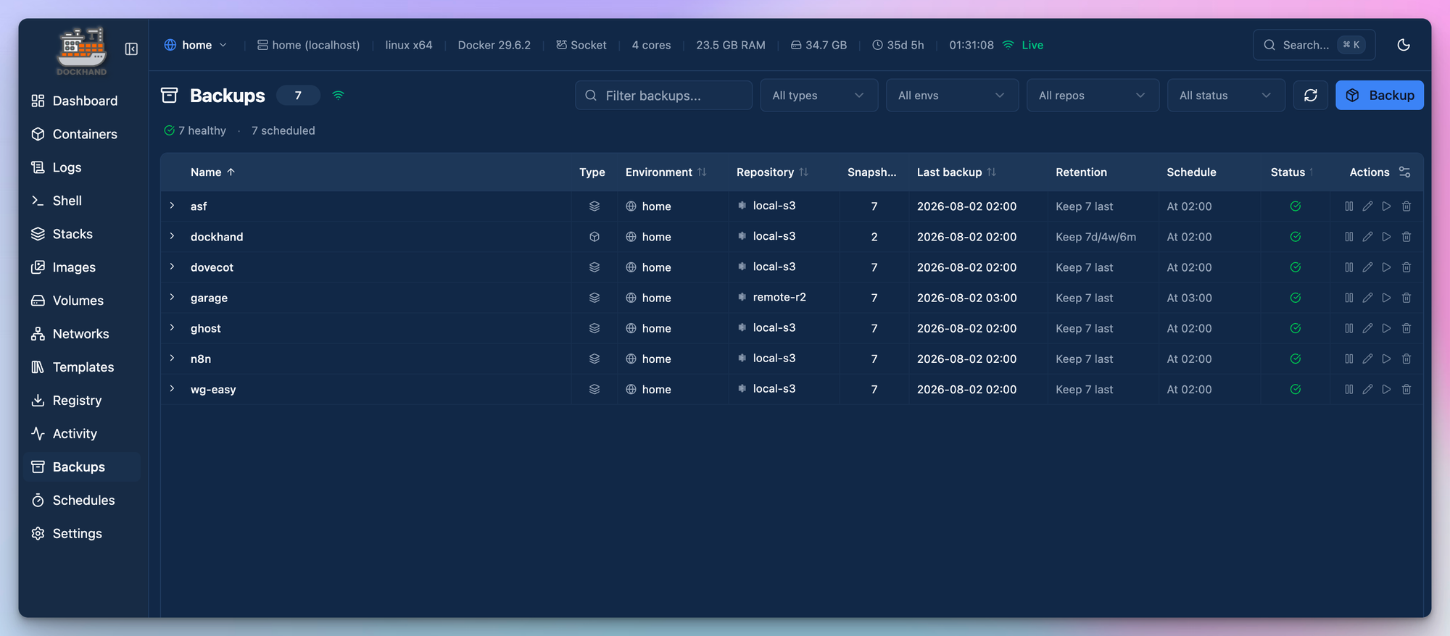This screenshot has width=1450, height=636.
Task: Click the Keep 7d/4w/6m retention text
Action: 1095,237
